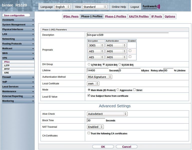
Task: Change first proposal Encryption from 3DES
Action: click(96, 45)
